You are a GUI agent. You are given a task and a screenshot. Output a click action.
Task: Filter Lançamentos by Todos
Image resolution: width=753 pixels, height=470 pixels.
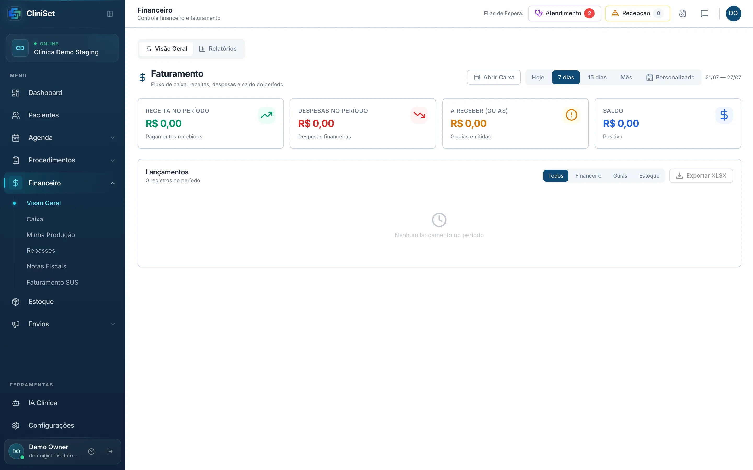556,176
